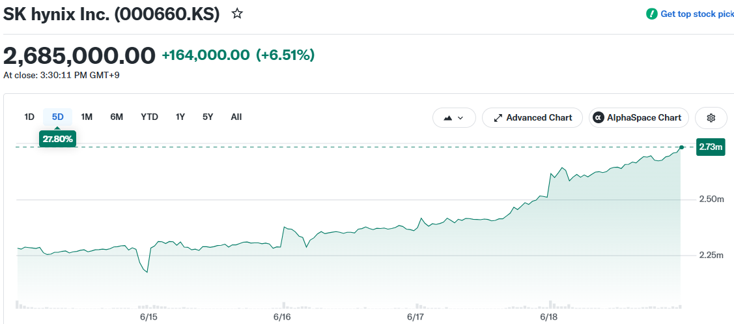The image size is (734, 324).
Task: Show YTD chart range
Action: coord(149,117)
